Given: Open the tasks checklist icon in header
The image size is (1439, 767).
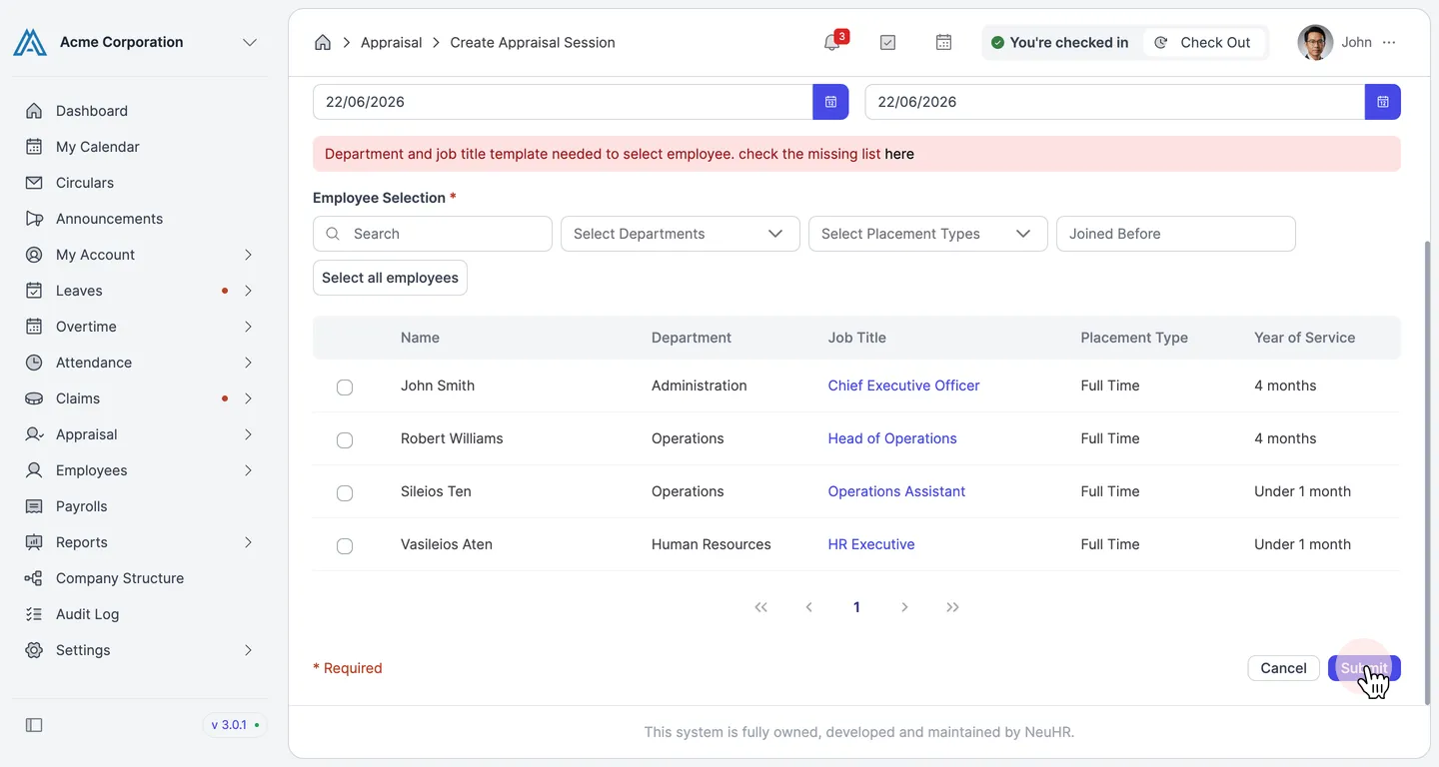Looking at the screenshot, I should click(887, 42).
